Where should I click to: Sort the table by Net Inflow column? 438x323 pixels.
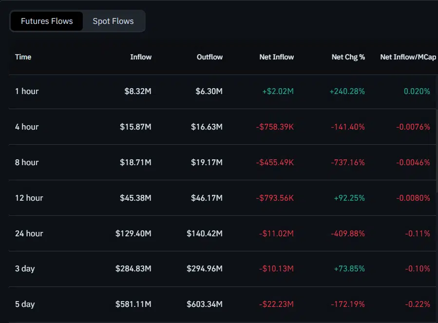pyautogui.click(x=276, y=57)
